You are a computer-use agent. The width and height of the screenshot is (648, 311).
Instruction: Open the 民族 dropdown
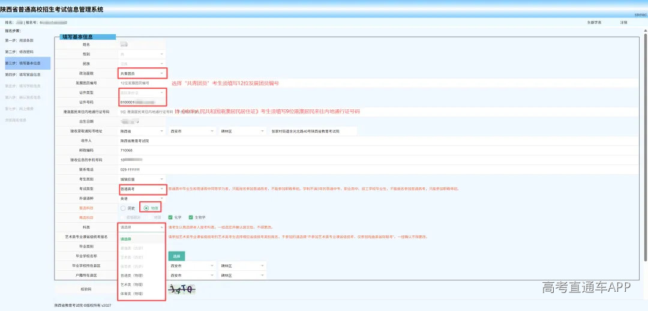click(x=142, y=64)
